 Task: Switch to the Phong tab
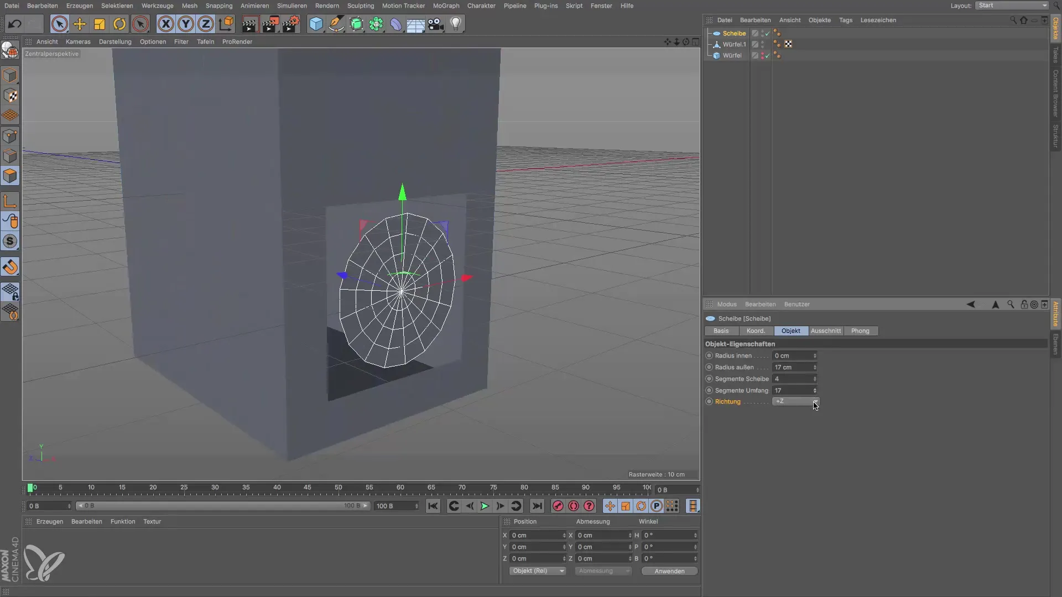(860, 331)
